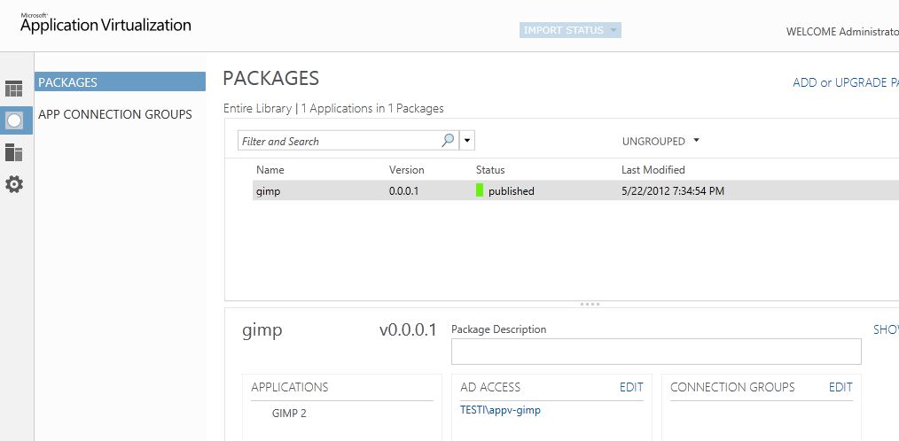Click the 5/22/2012 7:34:54 PM cell

[x=673, y=191]
